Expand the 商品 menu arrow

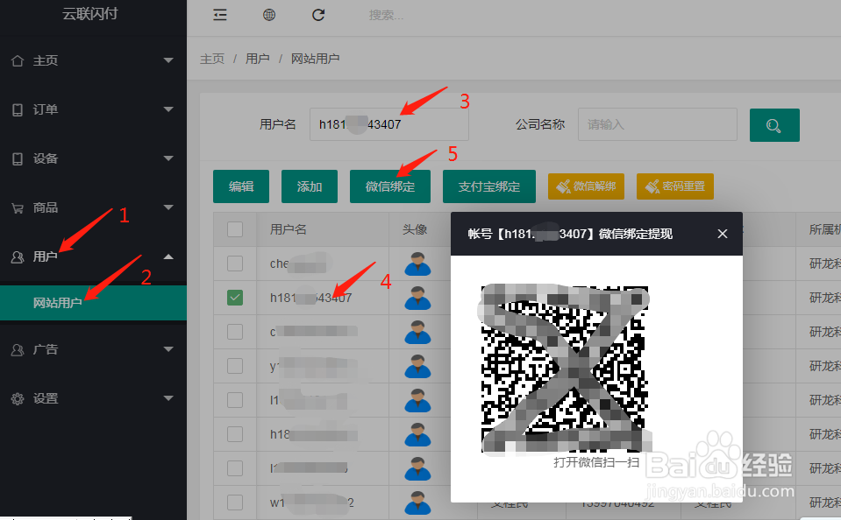168,207
